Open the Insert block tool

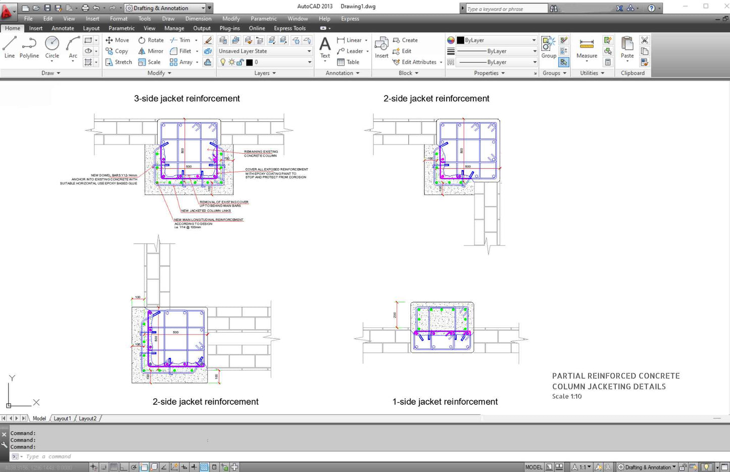[x=381, y=48]
